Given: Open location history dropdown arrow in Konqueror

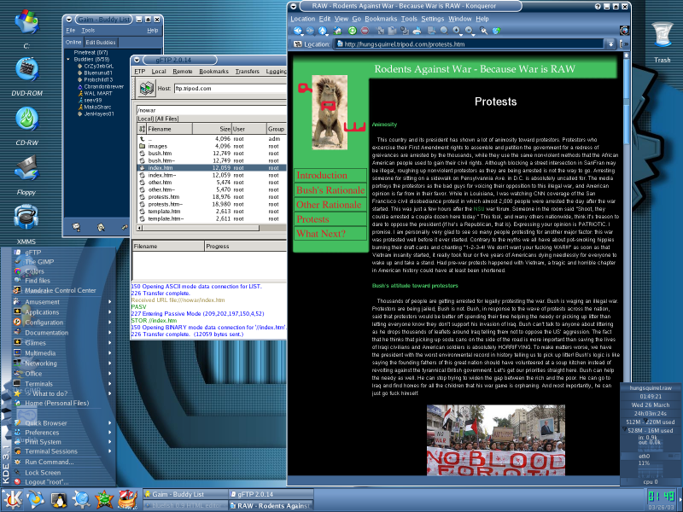Looking at the screenshot, I should pos(610,44).
